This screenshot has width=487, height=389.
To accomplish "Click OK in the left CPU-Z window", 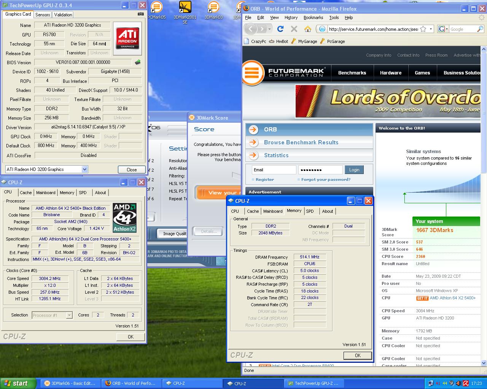I will 131,337.
